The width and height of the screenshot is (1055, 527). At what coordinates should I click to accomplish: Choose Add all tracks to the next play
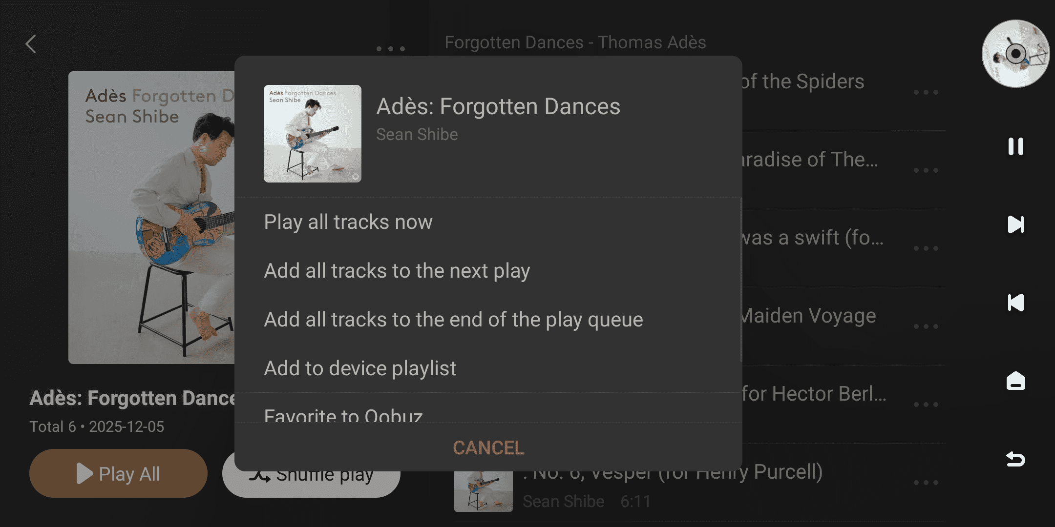397,271
